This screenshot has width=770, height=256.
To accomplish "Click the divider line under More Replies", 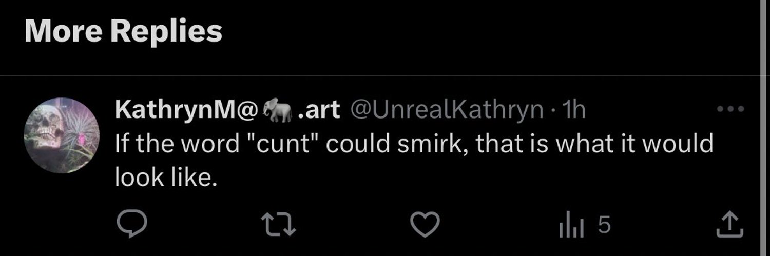I will point(380,76).
